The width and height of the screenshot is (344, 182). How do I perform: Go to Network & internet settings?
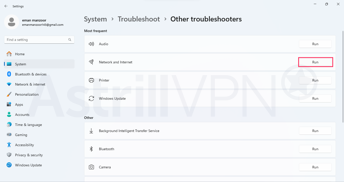39,84
